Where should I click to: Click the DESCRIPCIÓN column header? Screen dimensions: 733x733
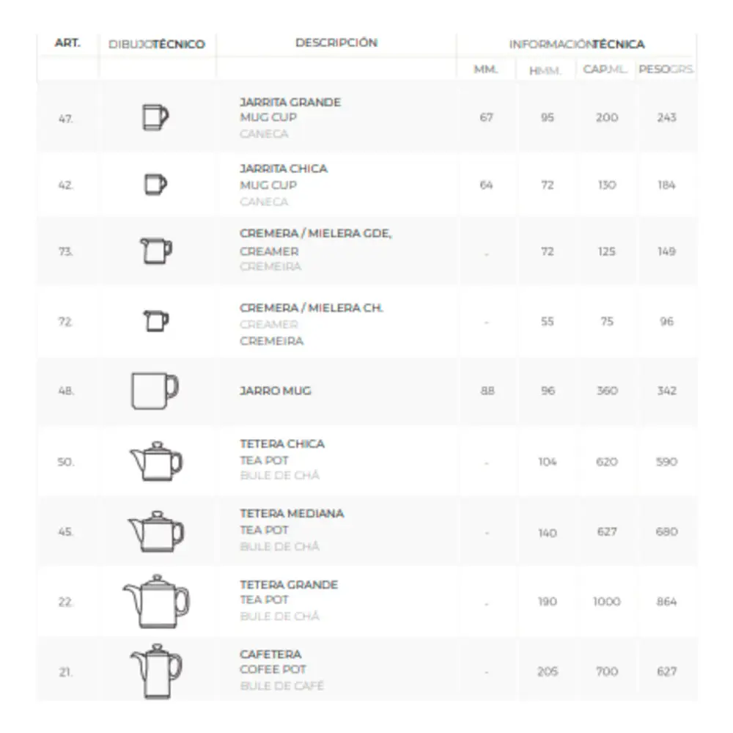click(336, 43)
